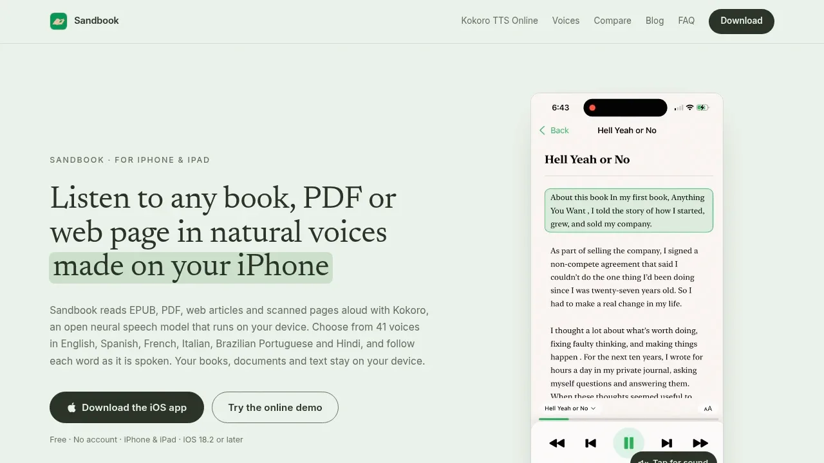Expand the Hell Yeah or No chapter dropdown
Viewport: 824px width, 463px height.
[x=570, y=408]
